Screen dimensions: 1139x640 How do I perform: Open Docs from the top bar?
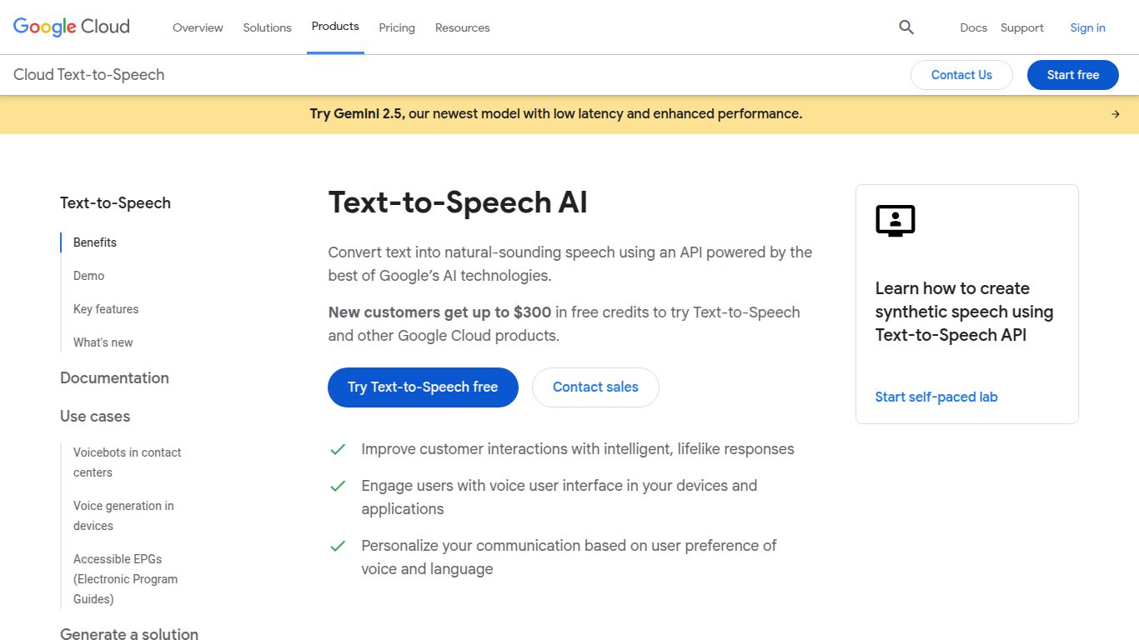pos(973,27)
